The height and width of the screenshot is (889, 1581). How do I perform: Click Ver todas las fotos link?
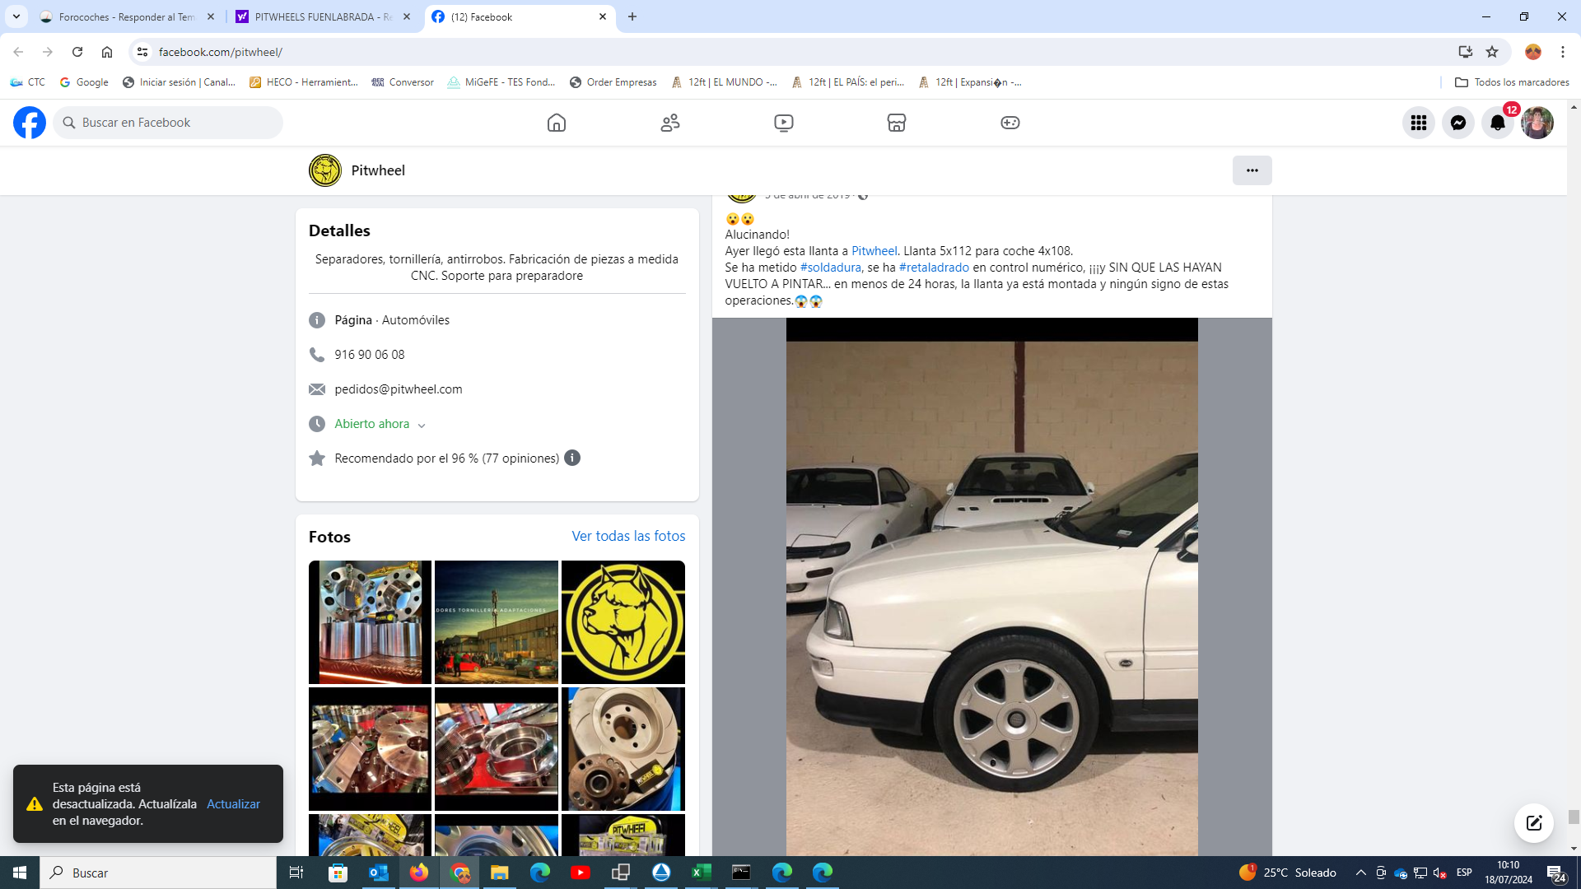click(x=628, y=536)
